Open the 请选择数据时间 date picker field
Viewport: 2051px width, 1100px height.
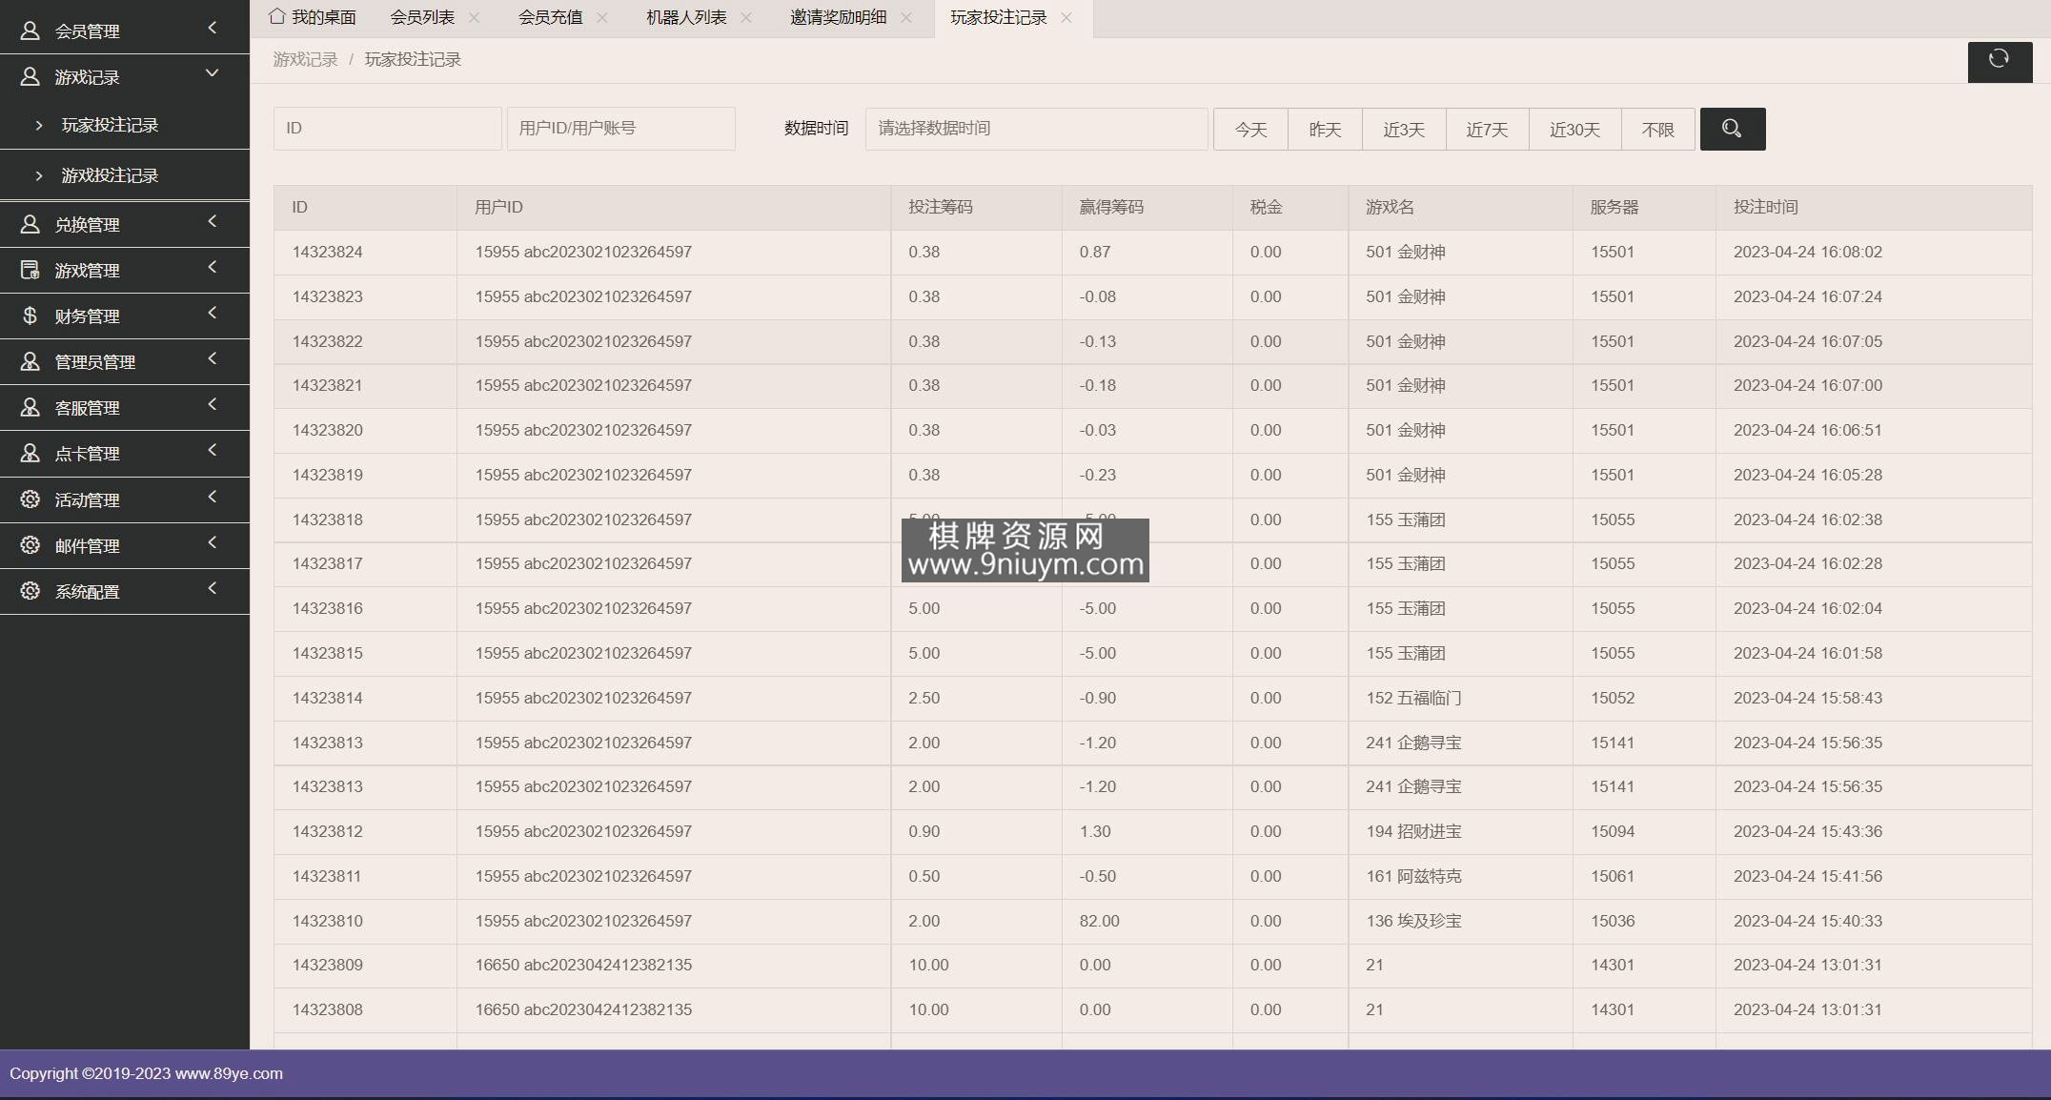(x=1036, y=129)
